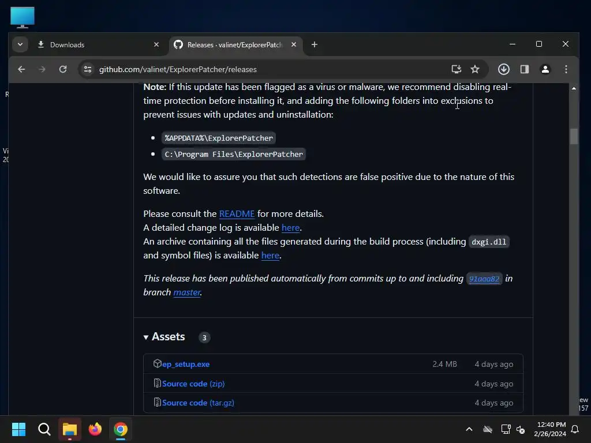Open File Explorer from the taskbar

[x=70, y=429]
